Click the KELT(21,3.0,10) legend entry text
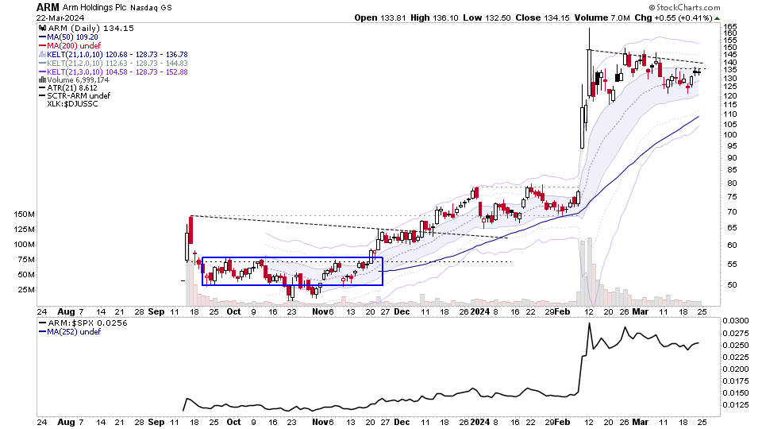The height and width of the screenshot is (429, 762). [117, 72]
